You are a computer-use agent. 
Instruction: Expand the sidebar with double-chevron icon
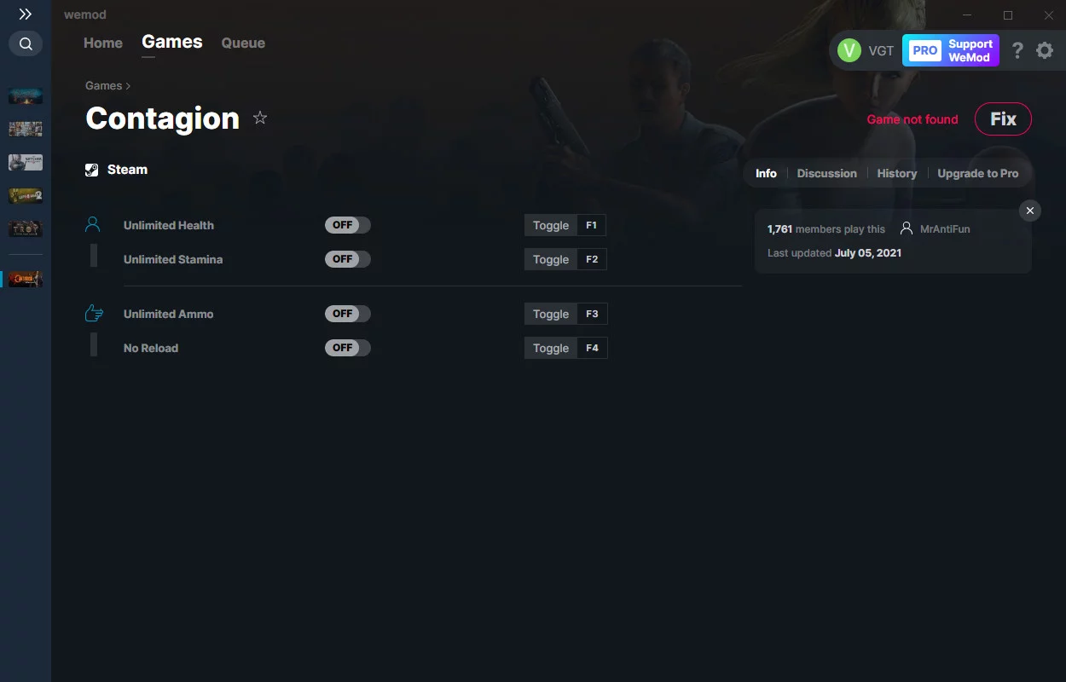(x=26, y=14)
